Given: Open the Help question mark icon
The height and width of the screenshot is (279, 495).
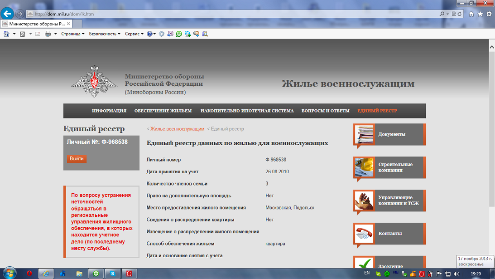Looking at the screenshot, I should coord(149,34).
